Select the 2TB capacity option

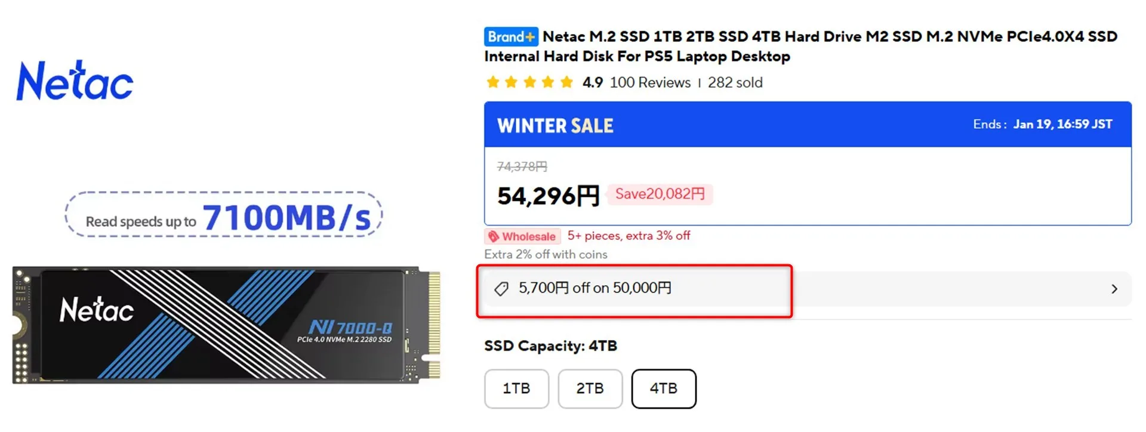coord(590,388)
